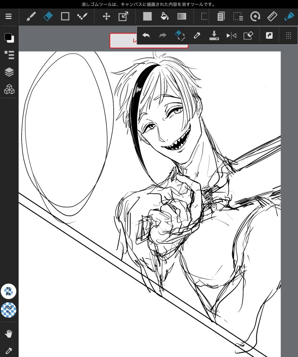This screenshot has width=298, height=357.
Task: Tap the clear layer icon
Action: tap(248, 35)
